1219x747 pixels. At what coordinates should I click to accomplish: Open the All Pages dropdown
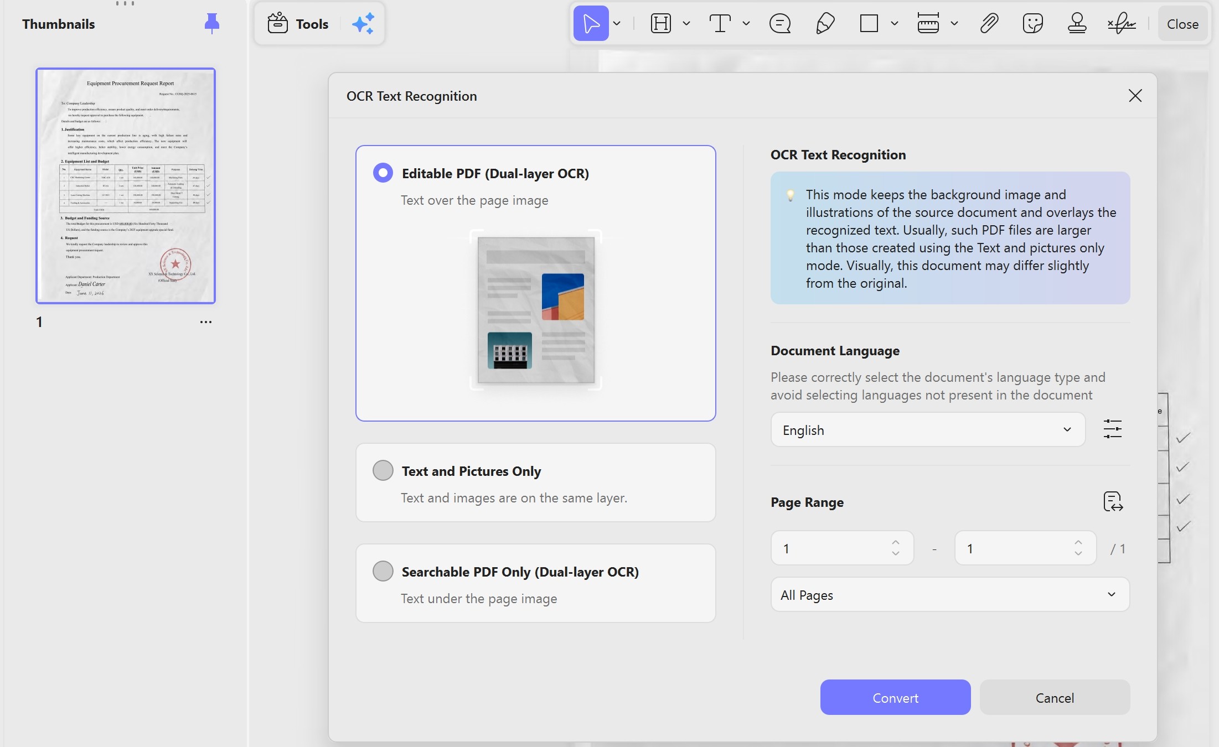click(x=950, y=594)
